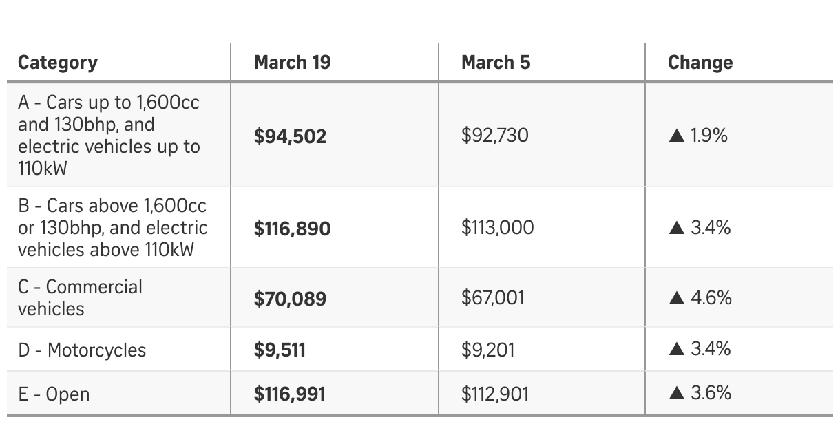Click the up arrow beside 1.9% change
This screenshot has height=424, width=840.
click(x=676, y=136)
